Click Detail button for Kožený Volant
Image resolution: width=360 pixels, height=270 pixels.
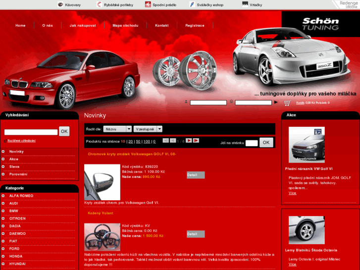[x=196, y=234]
